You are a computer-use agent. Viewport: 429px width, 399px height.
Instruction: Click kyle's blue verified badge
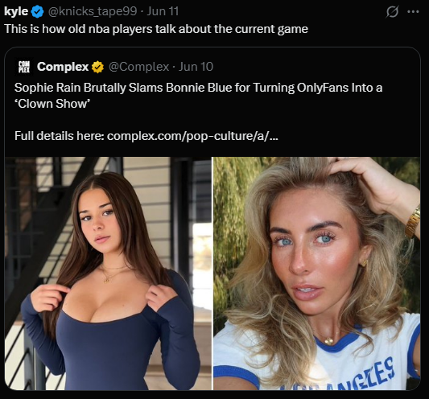37,12
